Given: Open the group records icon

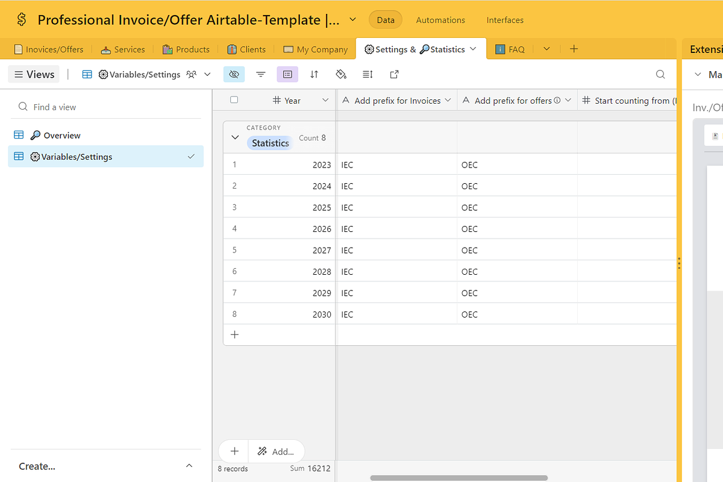Looking at the screenshot, I should pyautogui.click(x=287, y=74).
